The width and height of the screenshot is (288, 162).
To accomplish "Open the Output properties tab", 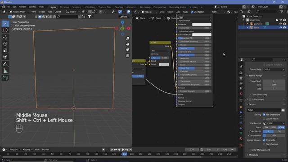I will [x=241, y=78].
